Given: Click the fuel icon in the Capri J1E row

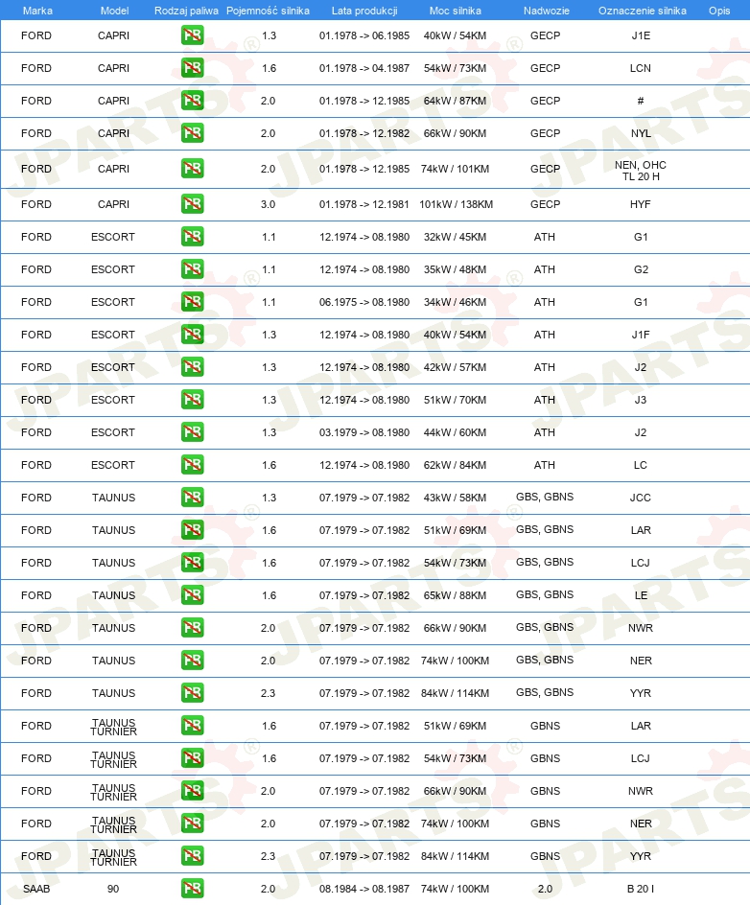Looking at the screenshot, I should 192,35.
